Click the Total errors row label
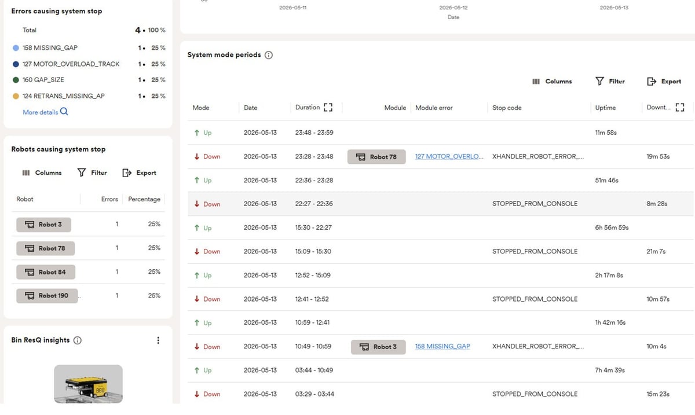Viewport: 695px width, 415px height. (x=30, y=30)
